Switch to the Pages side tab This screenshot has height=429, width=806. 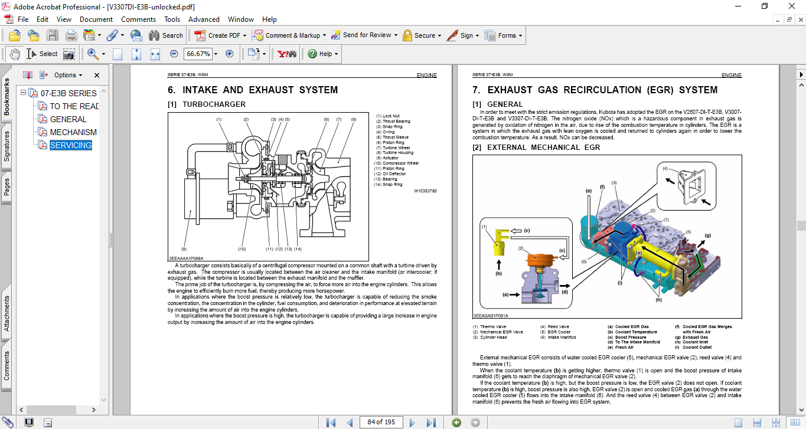tap(6, 185)
